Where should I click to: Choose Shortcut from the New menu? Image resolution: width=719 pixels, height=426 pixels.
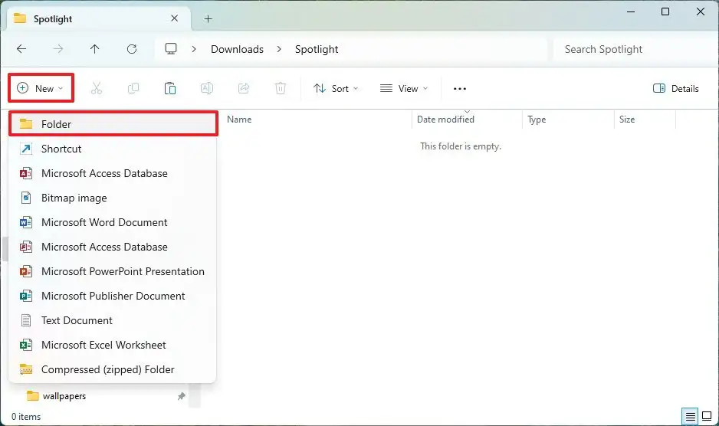(113, 149)
